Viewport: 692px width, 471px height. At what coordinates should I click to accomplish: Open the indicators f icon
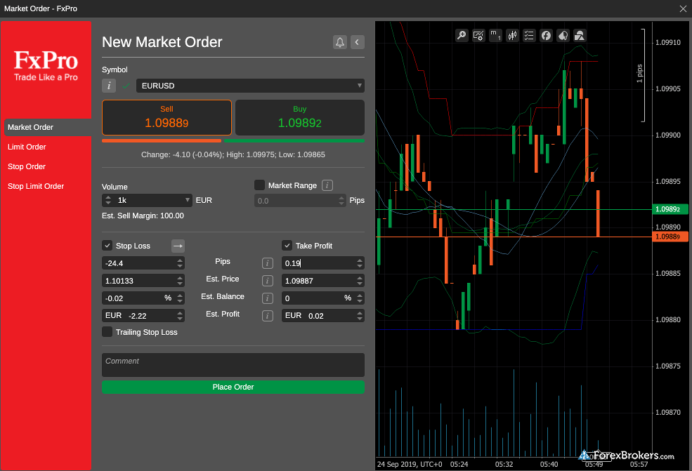click(546, 35)
